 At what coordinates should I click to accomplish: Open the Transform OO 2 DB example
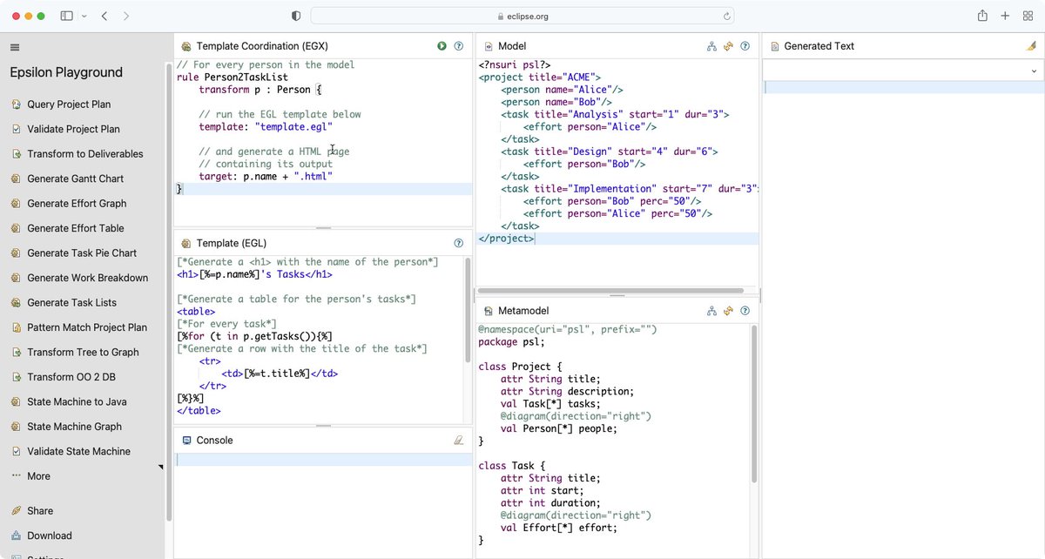(73, 377)
